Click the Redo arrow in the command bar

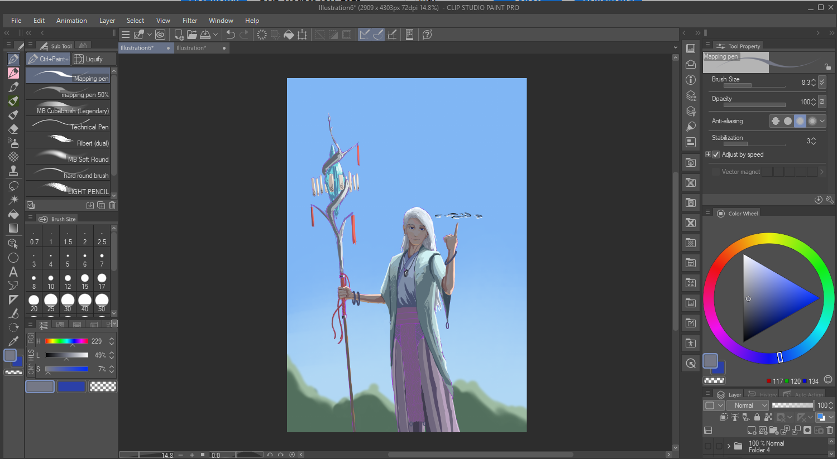(244, 35)
